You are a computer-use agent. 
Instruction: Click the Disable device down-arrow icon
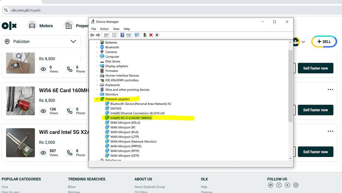click(x=157, y=35)
